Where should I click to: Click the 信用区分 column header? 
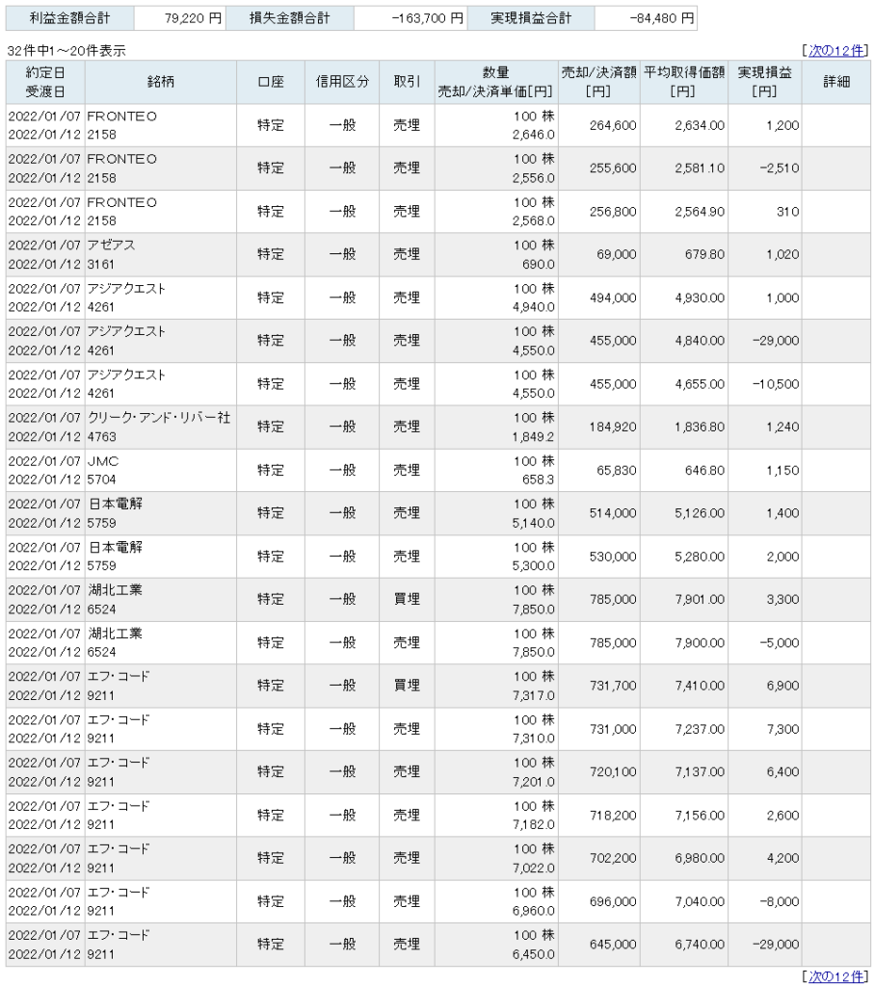[342, 83]
